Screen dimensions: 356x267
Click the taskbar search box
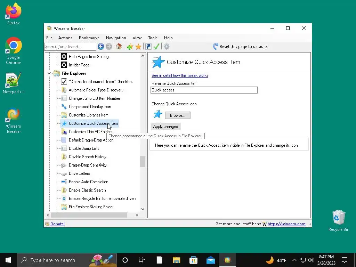tap(67, 260)
